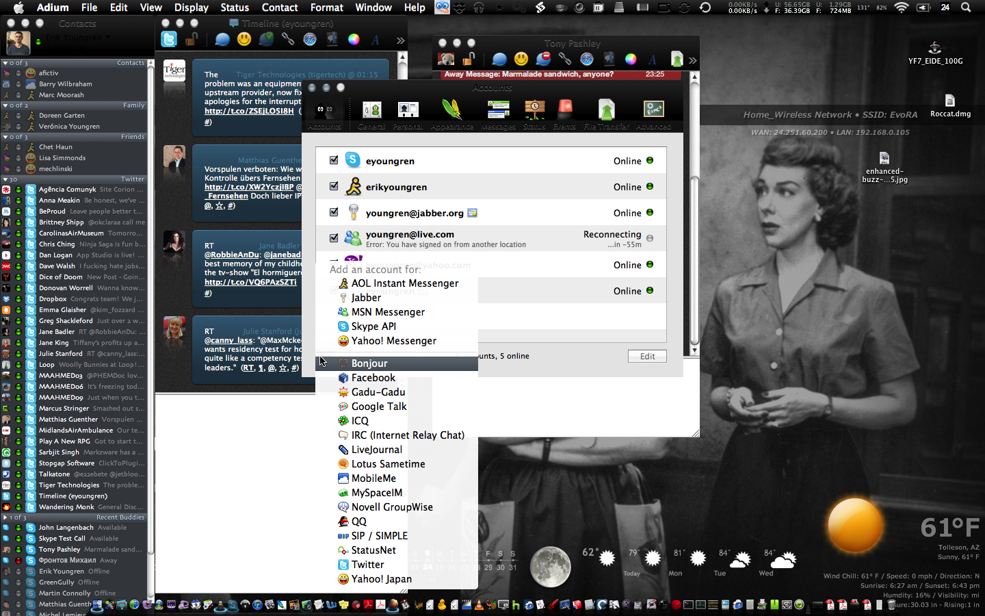
Task: Open the http://t.co/XW2YczjIBP link
Action: click(249, 187)
